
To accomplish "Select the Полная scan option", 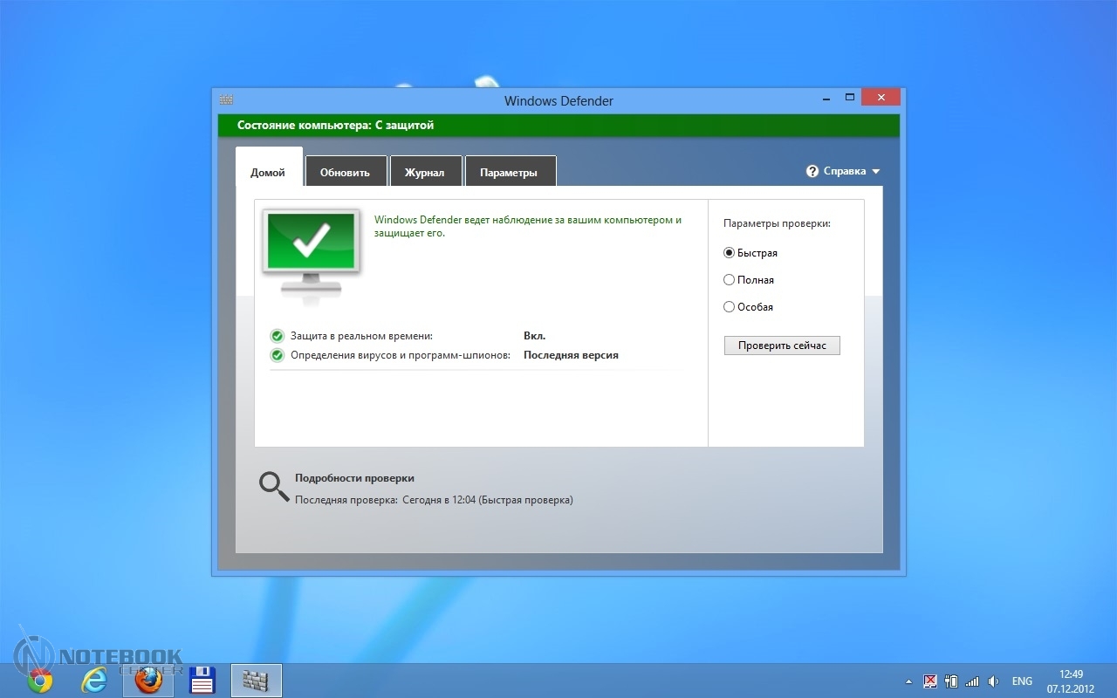I will 730,280.
